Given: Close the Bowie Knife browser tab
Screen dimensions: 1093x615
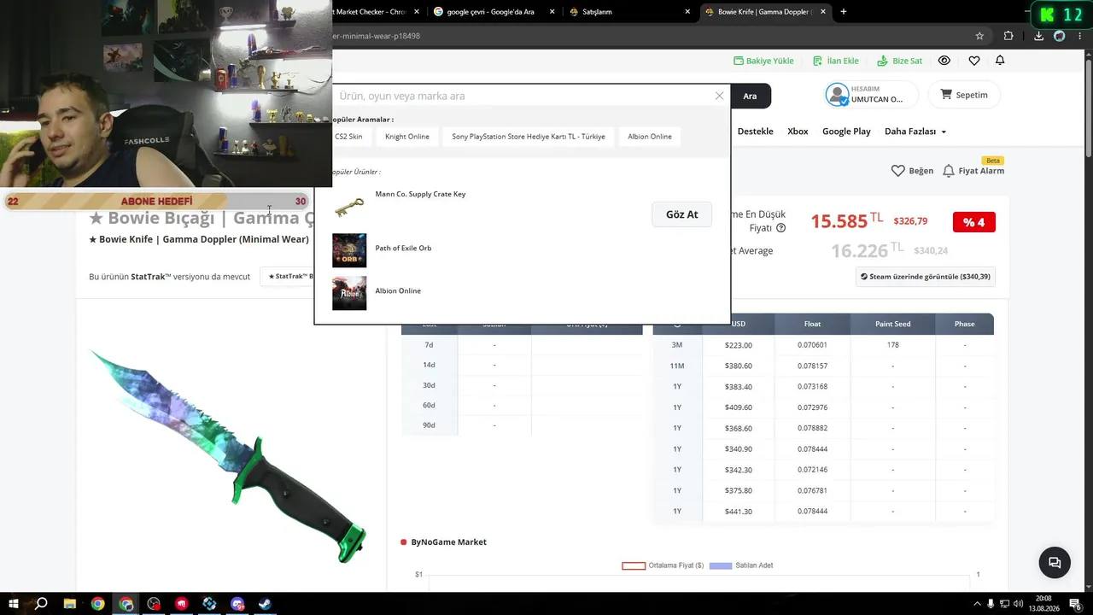Looking at the screenshot, I should pos(823,12).
